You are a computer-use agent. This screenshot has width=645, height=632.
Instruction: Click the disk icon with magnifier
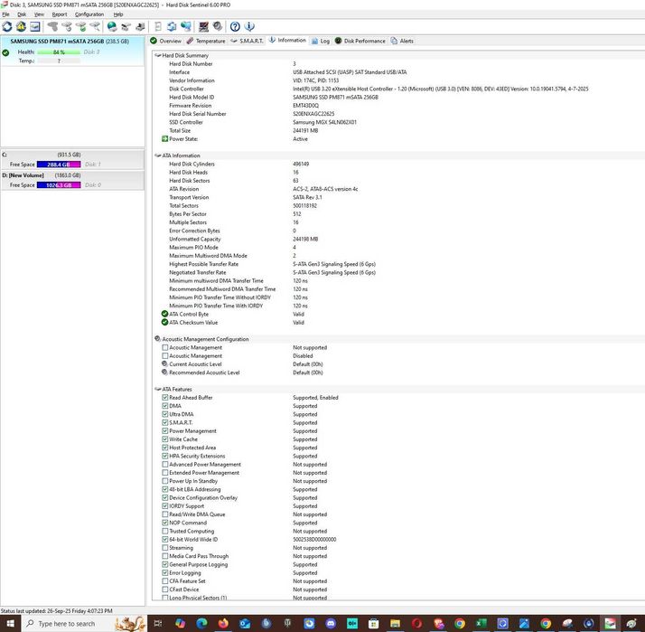95,27
